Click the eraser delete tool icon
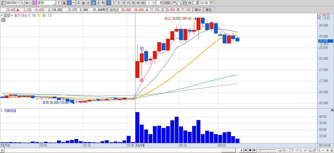The width and height of the screenshot is (334, 153). pyautogui.click(x=310, y=150)
